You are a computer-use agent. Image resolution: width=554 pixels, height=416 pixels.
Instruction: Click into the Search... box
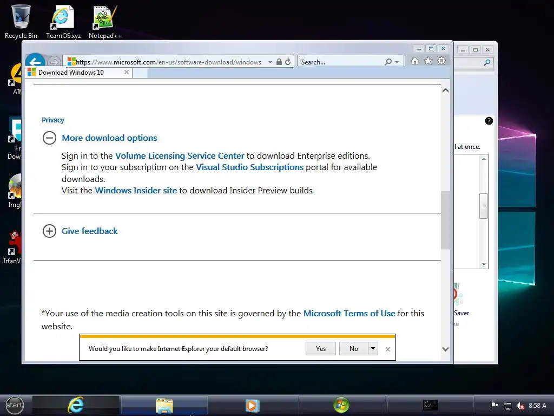341,62
